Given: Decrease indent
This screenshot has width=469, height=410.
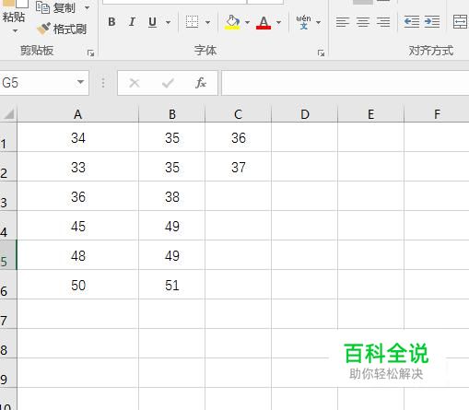Looking at the screenshot, I should (x=411, y=22).
